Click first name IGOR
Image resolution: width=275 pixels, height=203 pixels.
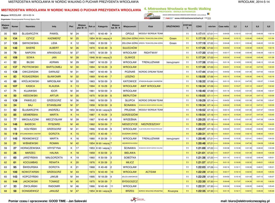point(54,91)
